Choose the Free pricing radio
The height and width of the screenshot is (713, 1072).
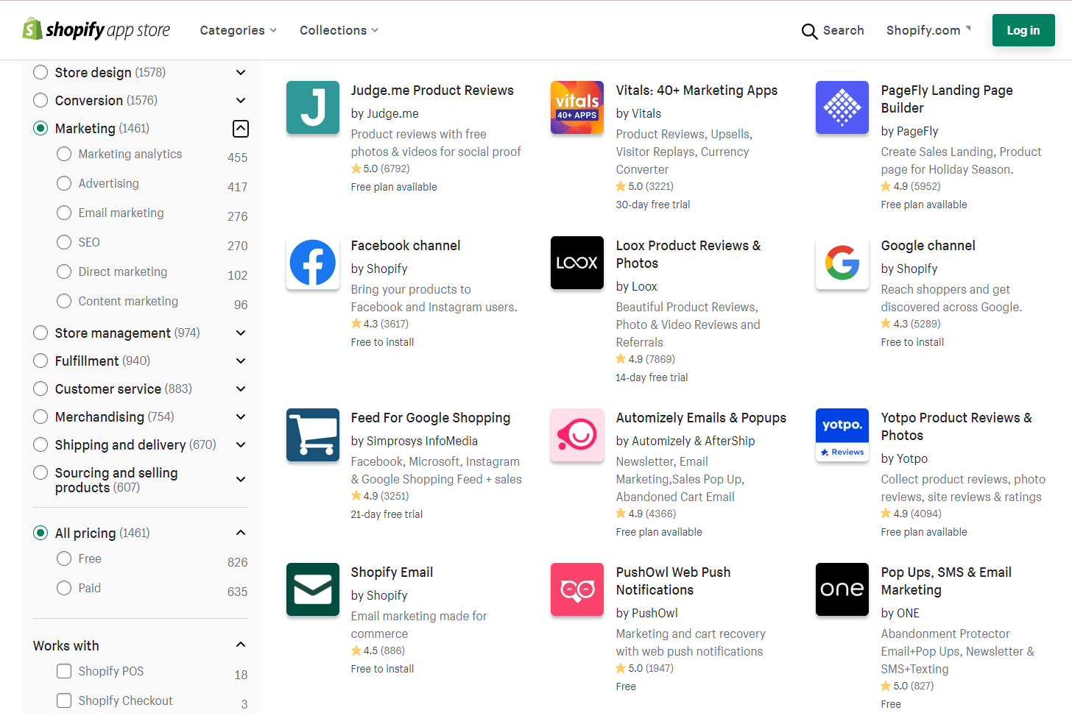click(x=64, y=558)
